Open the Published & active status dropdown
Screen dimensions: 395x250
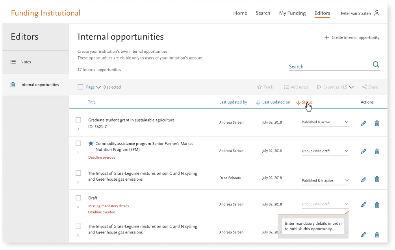pyautogui.click(x=325, y=122)
